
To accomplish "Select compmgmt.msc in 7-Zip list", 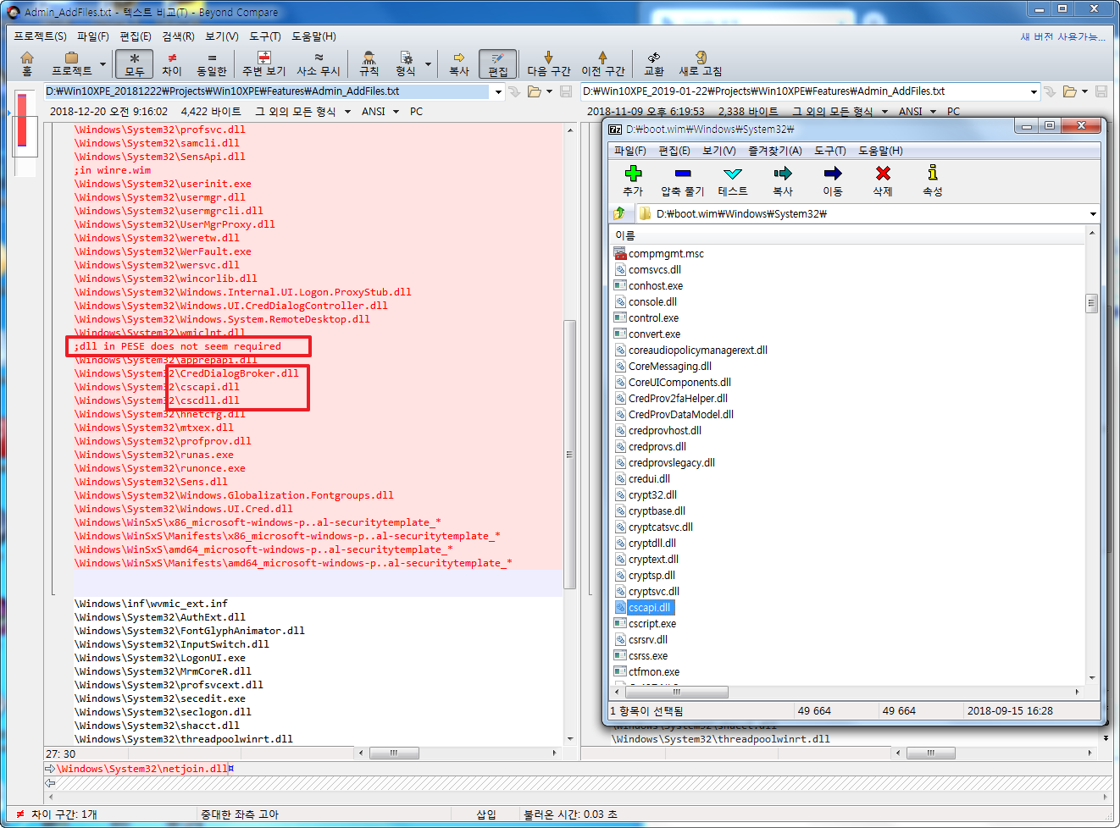I will 666,254.
